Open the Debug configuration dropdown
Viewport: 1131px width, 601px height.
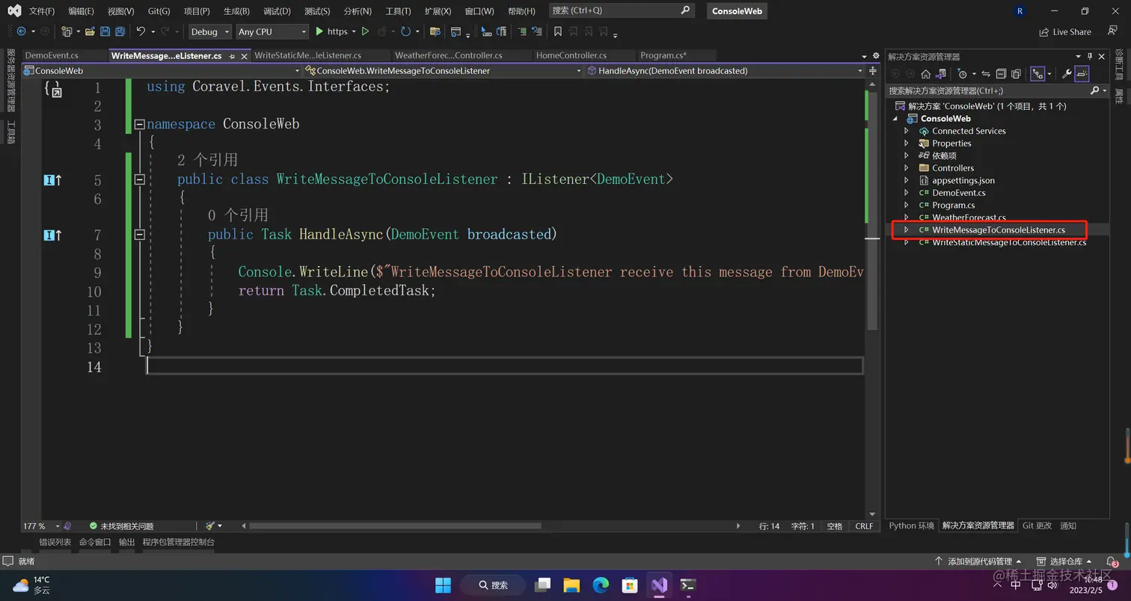coord(209,31)
